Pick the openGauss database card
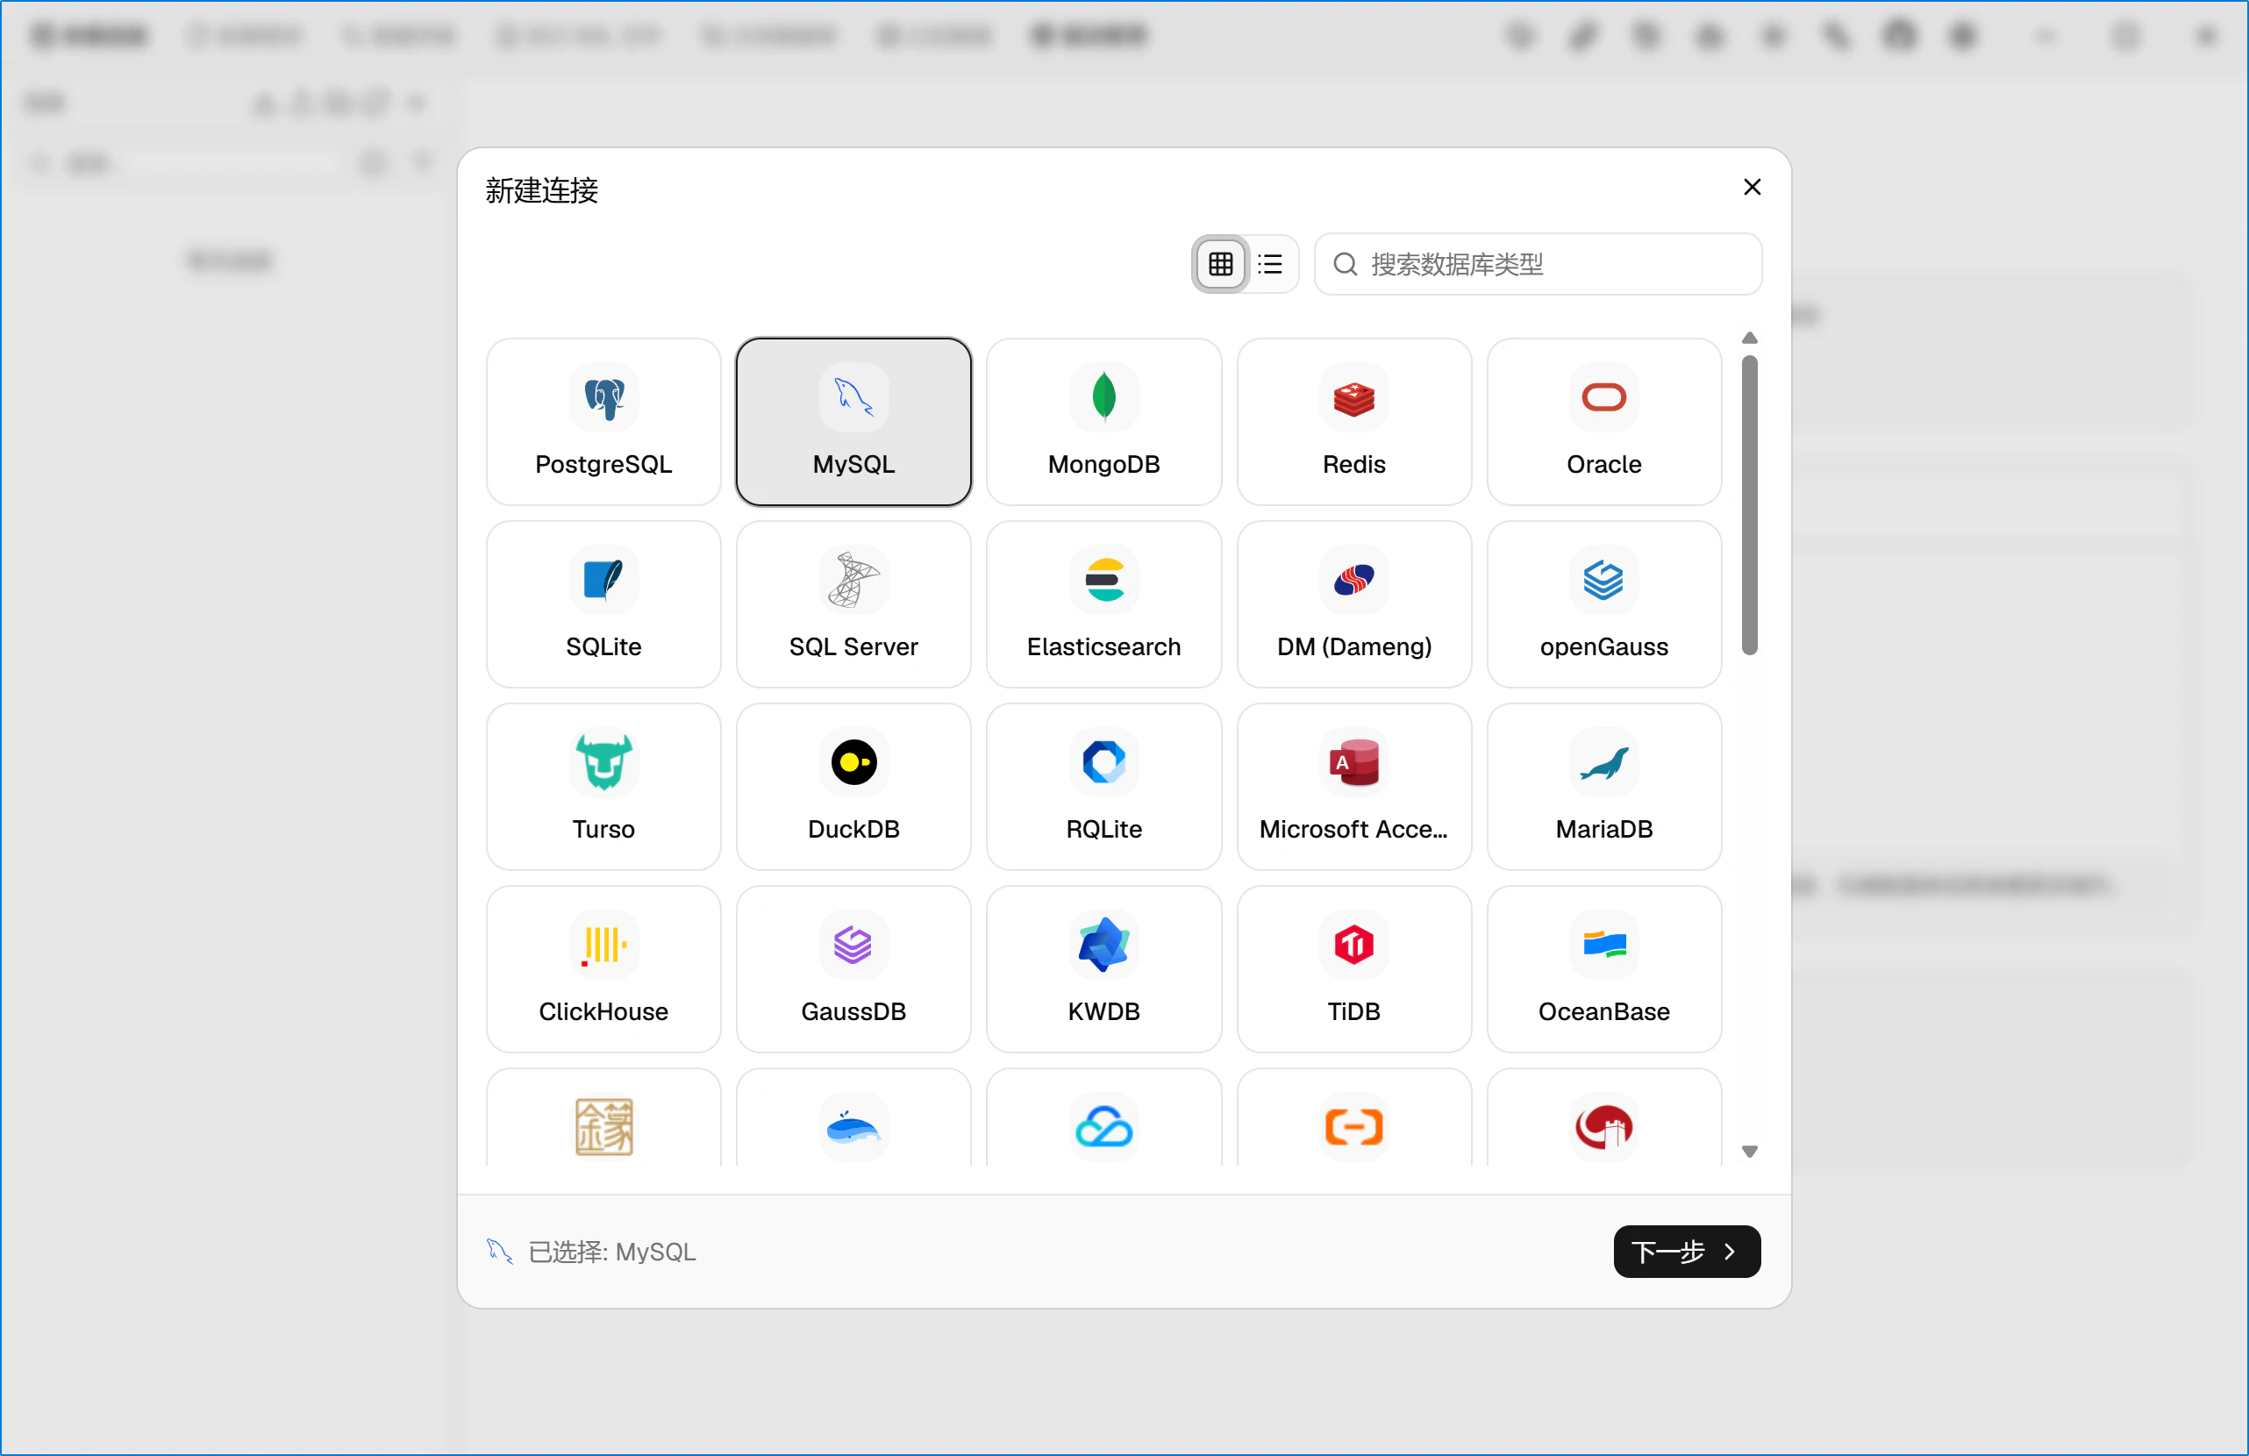This screenshot has width=2249, height=1456. [x=1603, y=603]
